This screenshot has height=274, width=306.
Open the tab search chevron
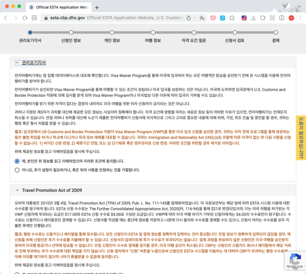(x=299, y=7)
